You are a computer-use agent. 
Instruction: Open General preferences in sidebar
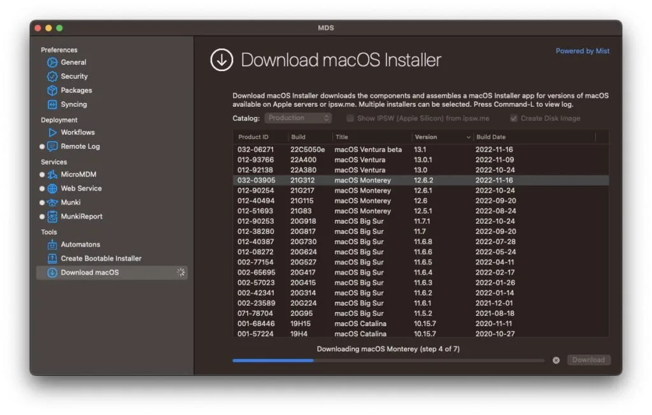tap(73, 63)
